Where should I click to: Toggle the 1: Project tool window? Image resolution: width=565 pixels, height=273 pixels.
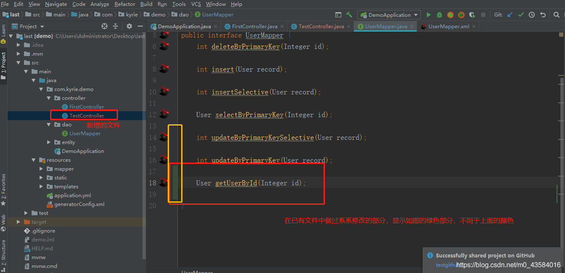coord(3,66)
